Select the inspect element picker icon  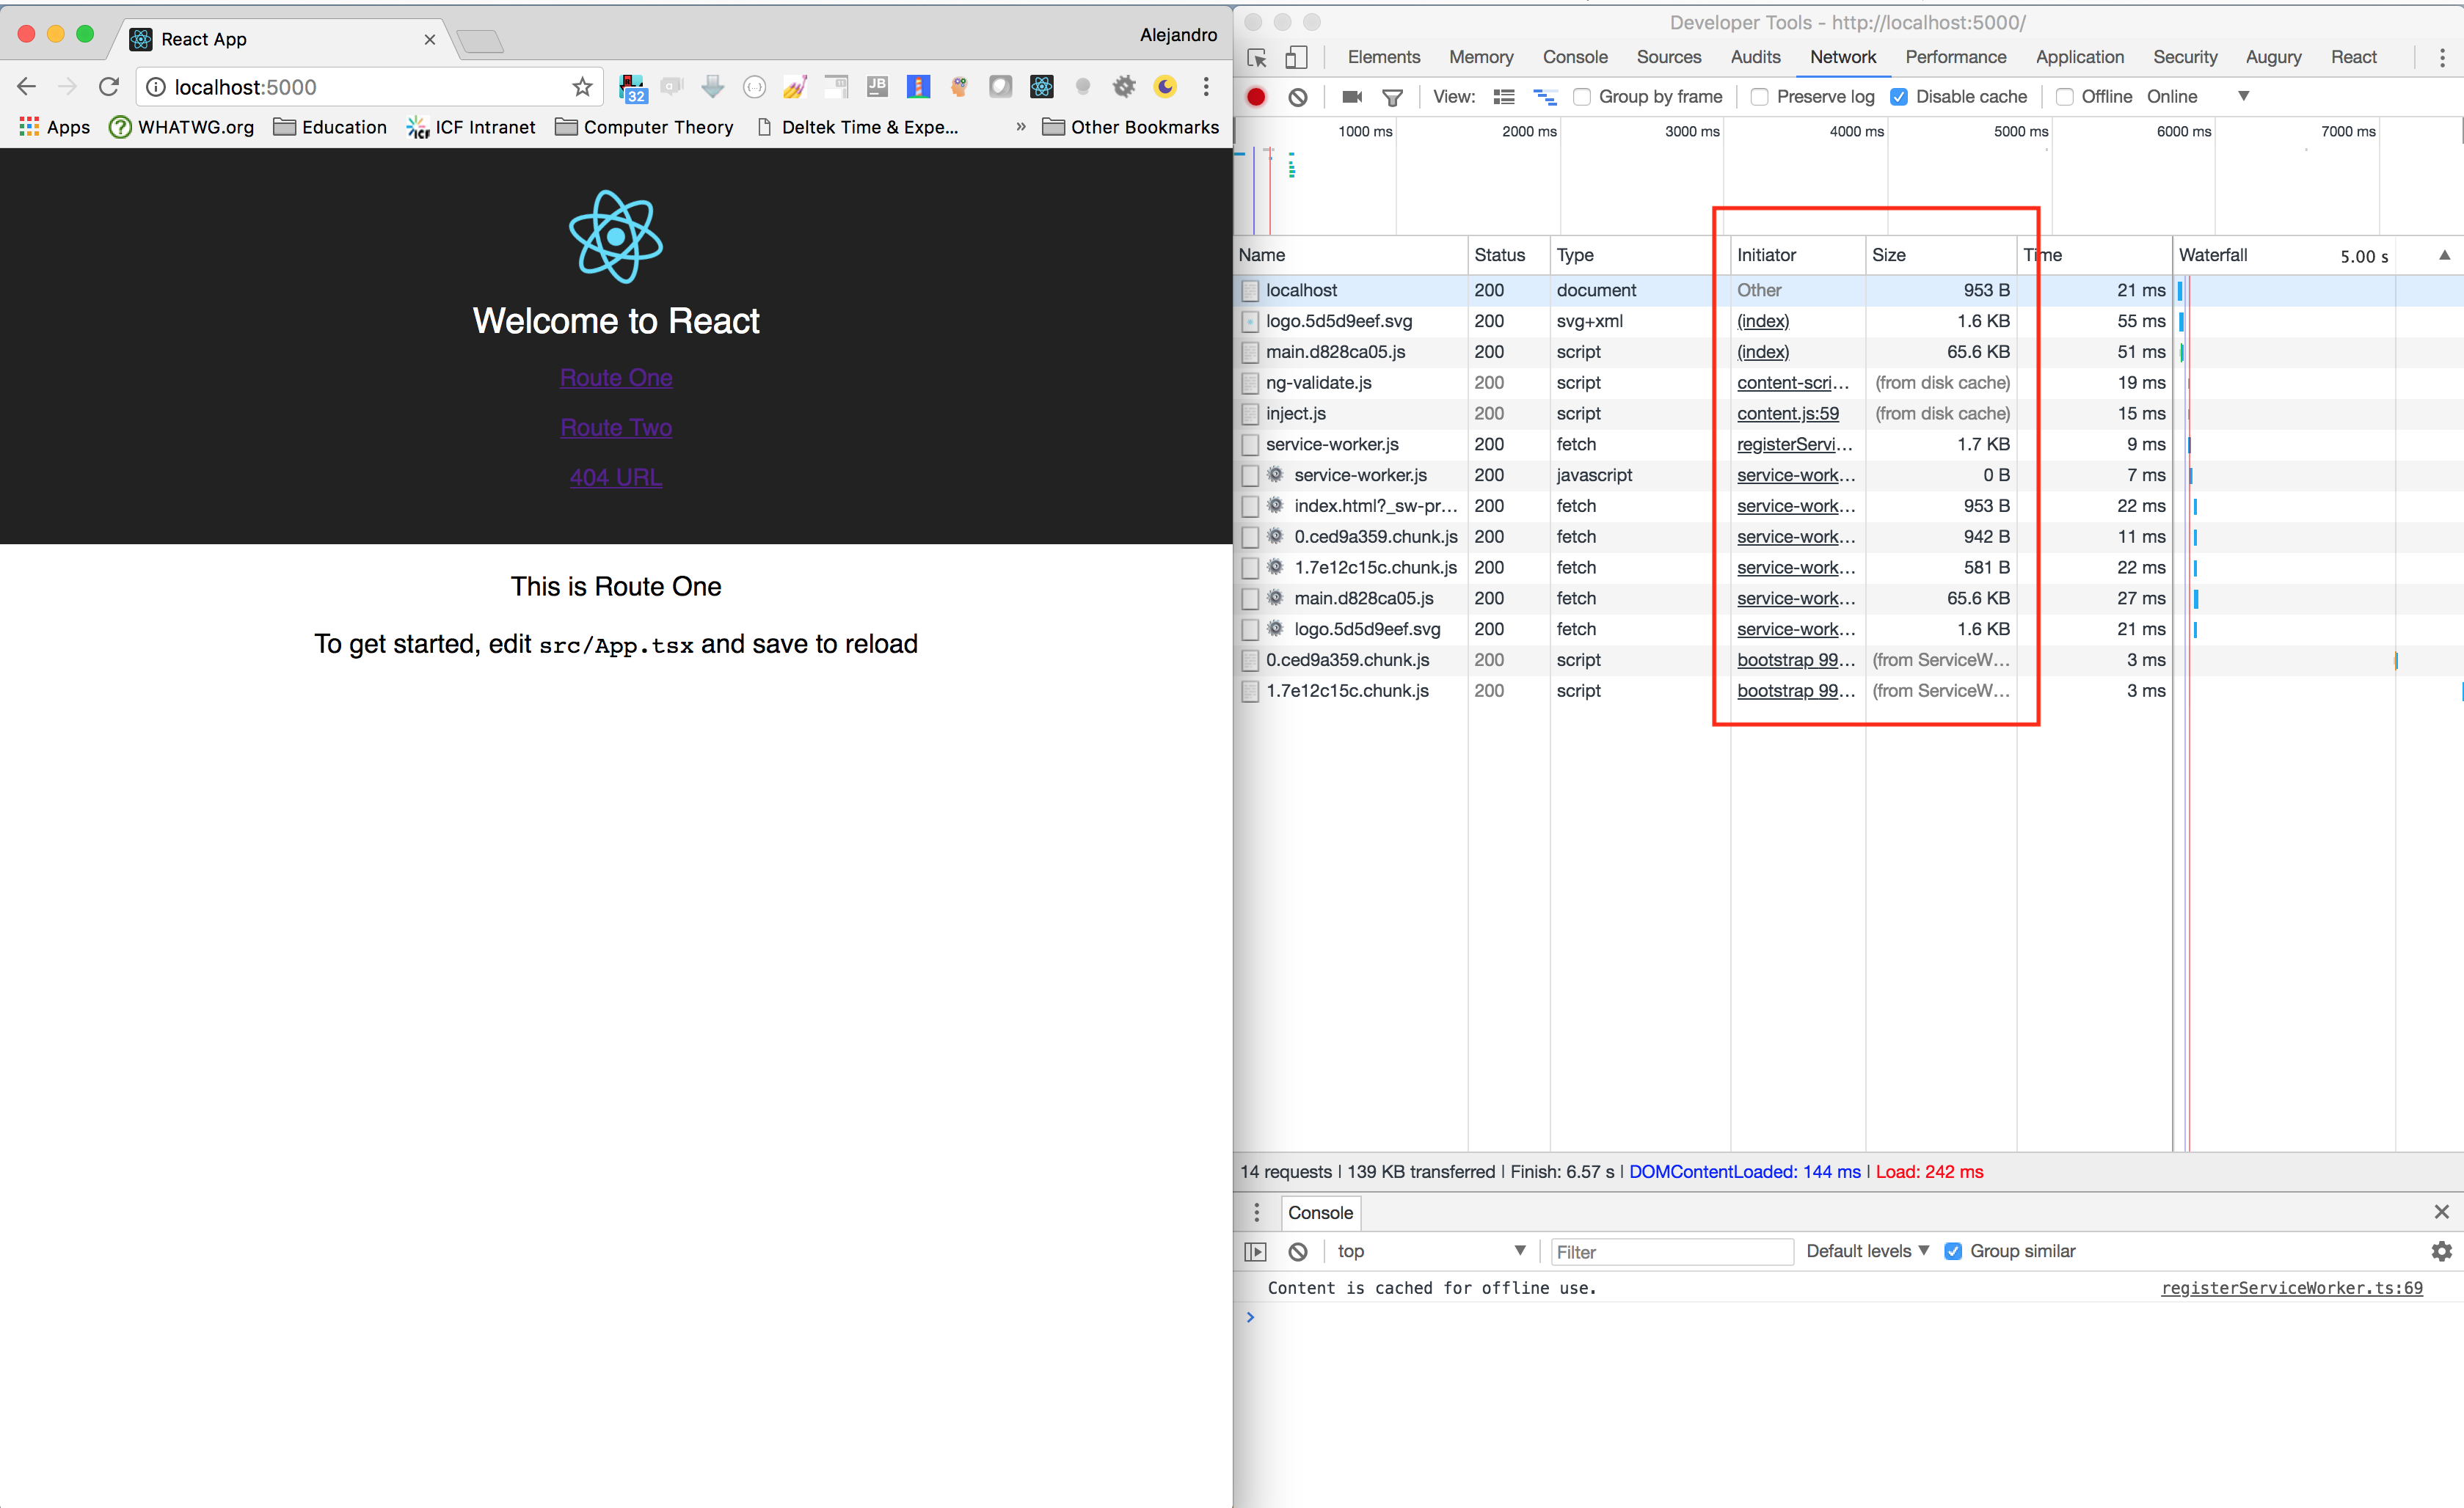(x=1257, y=58)
